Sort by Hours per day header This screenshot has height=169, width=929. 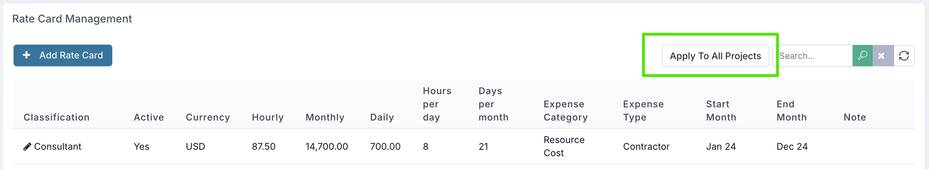(437, 104)
